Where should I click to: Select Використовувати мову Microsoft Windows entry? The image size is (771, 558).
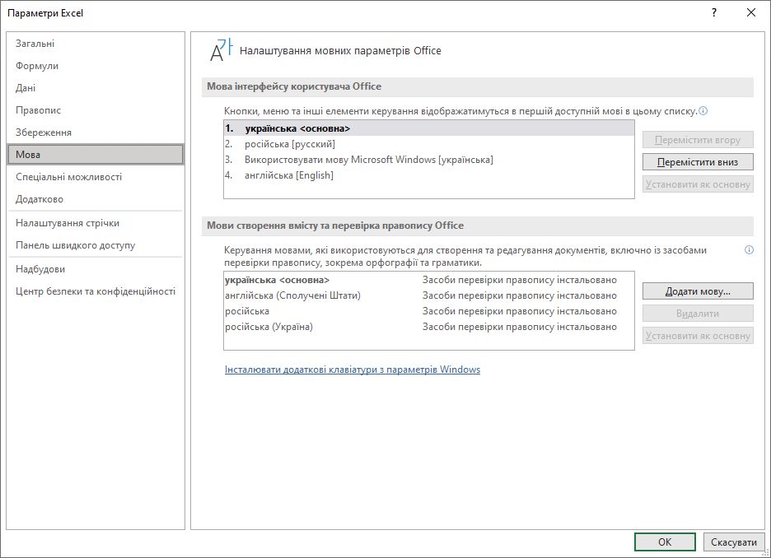[x=429, y=160]
